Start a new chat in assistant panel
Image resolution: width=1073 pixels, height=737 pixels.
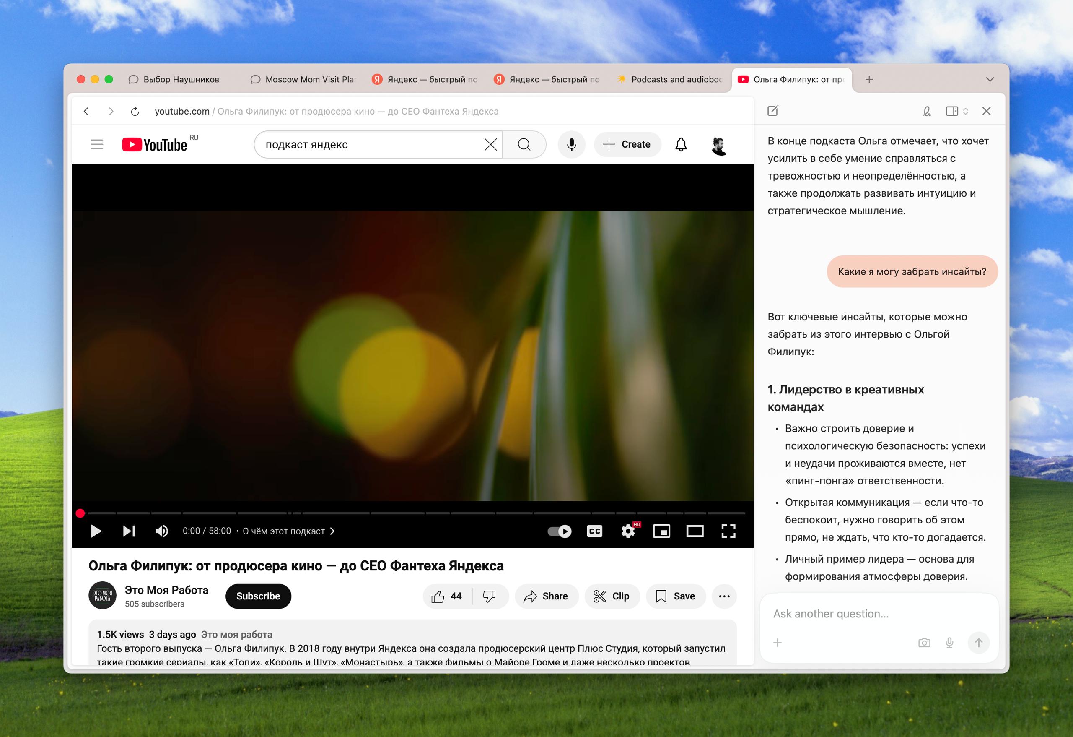tap(772, 111)
